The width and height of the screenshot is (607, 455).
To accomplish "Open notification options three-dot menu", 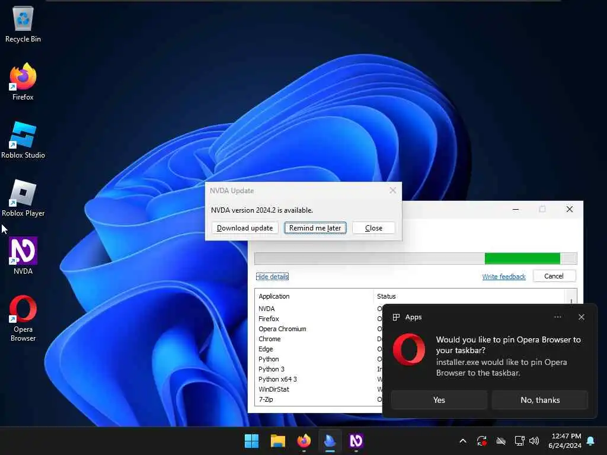I will click(557, 317).
